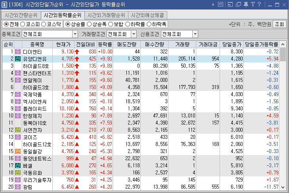Click the scrollbar up arrow
Viewport: 289px width, 193px height.
coord(283,44)
